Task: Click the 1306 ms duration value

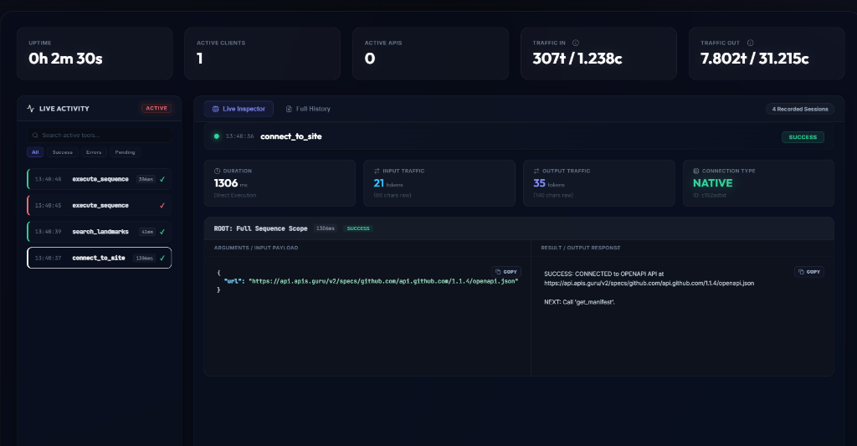Action: pos(231,183)
